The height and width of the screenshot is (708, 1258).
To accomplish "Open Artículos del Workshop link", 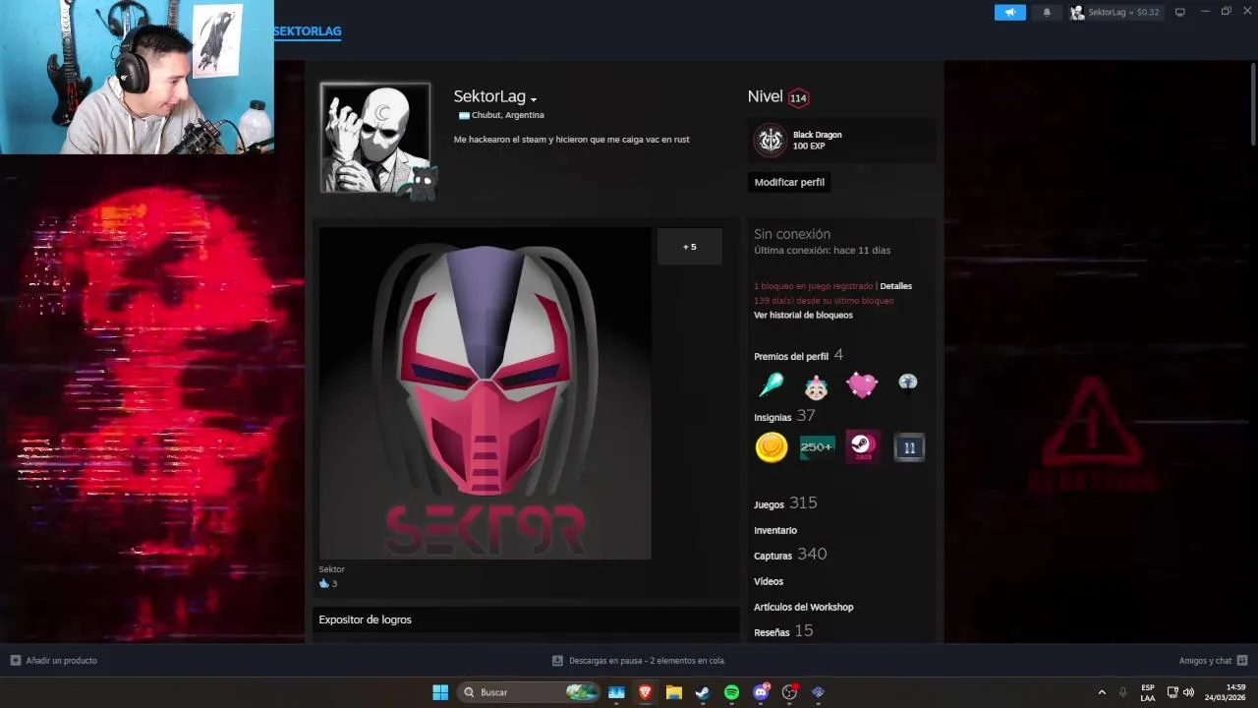I will point(804,607).
